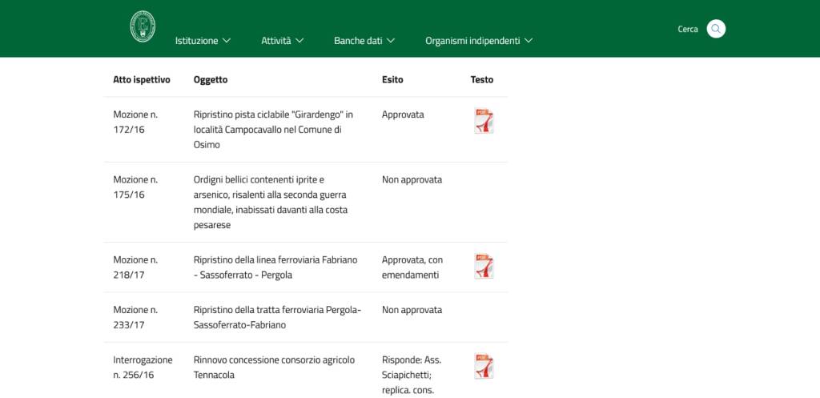Expand the Istituzione menu

[203, 40]
